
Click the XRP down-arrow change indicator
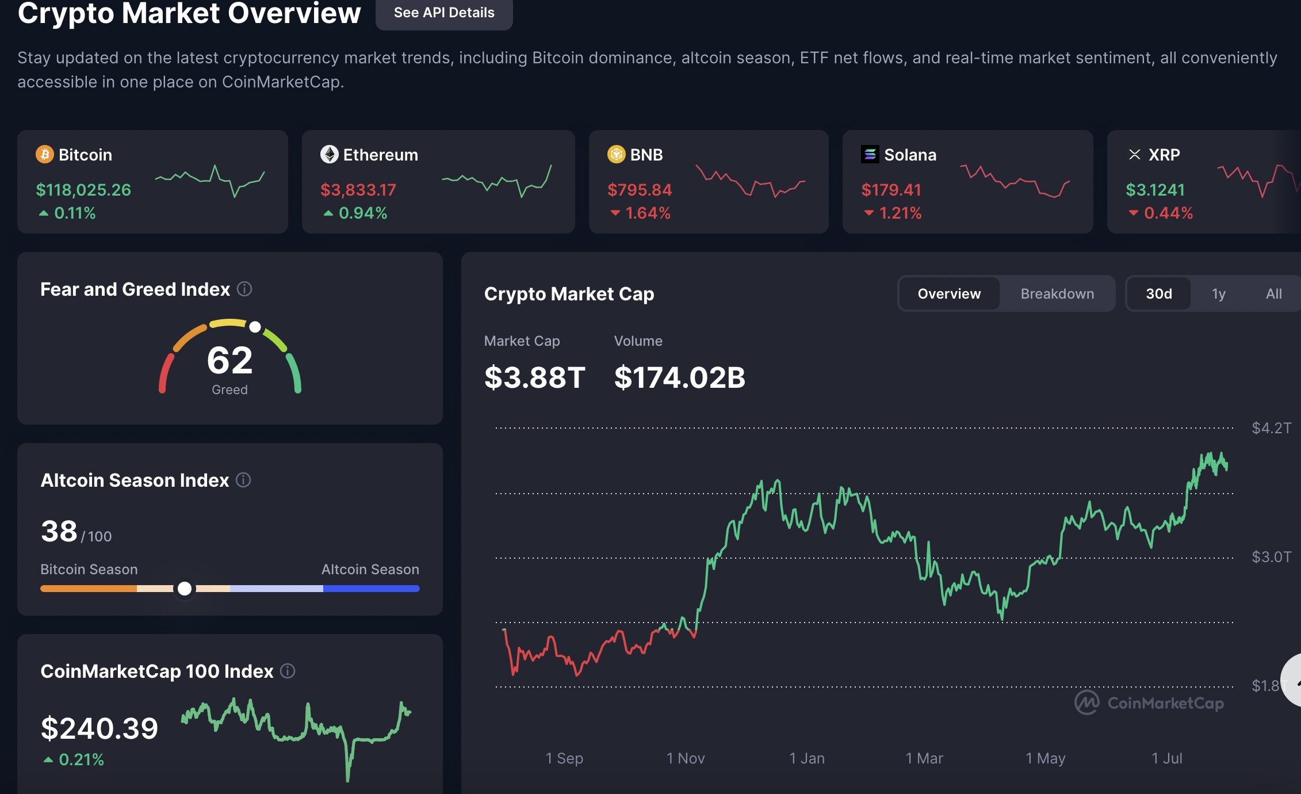1134,213
